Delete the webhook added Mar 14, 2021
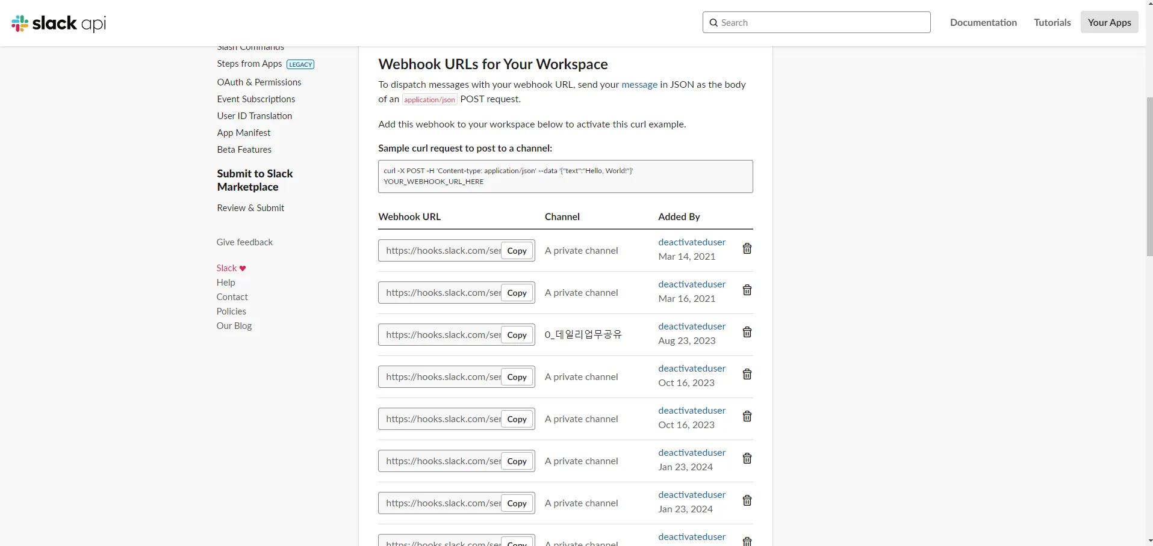The height and width of the screenshot is (546, 1153). click(x=747, y=249)
